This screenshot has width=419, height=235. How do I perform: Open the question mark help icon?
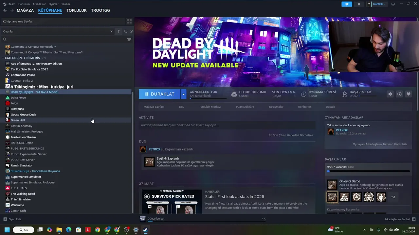pyautogui.click(x=369, y=4)
